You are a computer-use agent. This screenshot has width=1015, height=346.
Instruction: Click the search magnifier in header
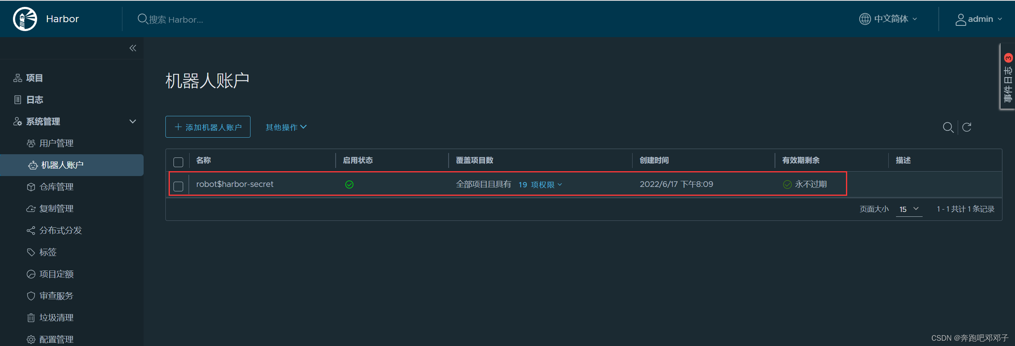(x=142, y=19)
